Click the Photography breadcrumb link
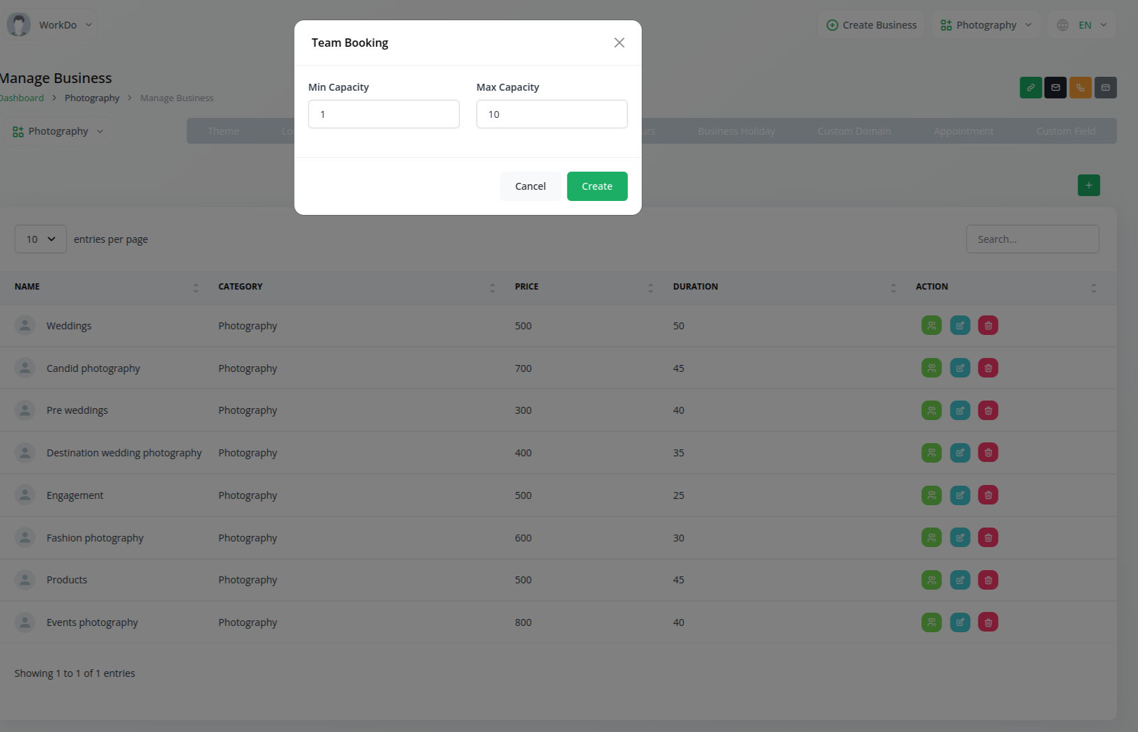The width and height of the screenshot is (1138, 732). (92, 98)
